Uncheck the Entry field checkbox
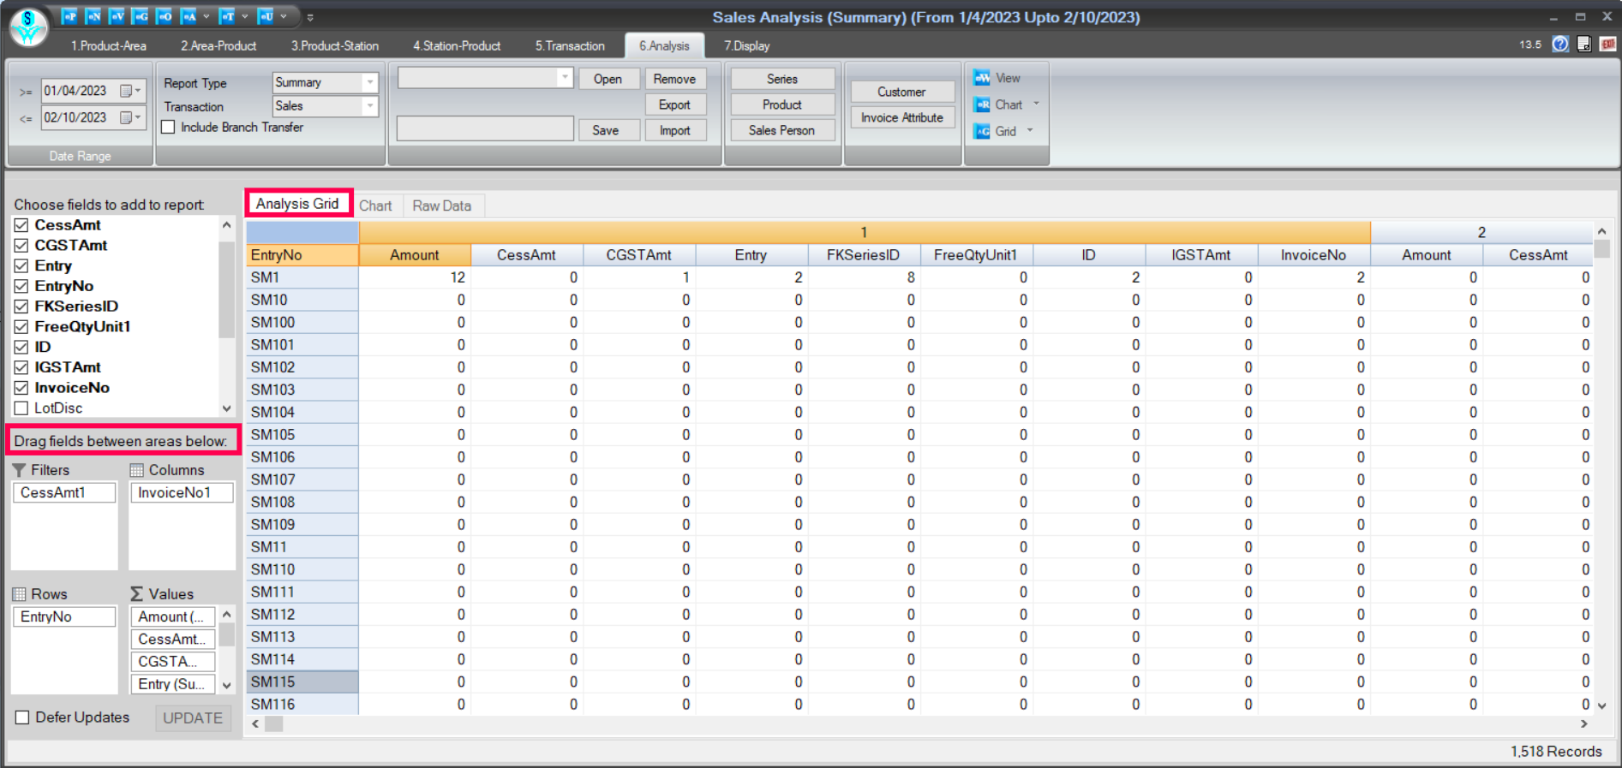The image size is (1622, 768). pyautogui.click(x=21, y=266)
